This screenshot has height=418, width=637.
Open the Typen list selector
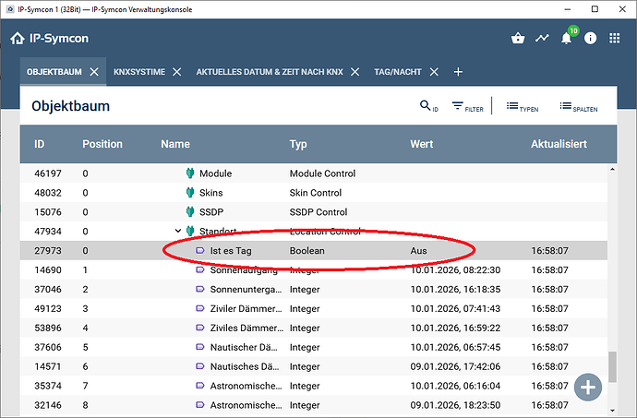pyautogui.click(x=522, y=107)
